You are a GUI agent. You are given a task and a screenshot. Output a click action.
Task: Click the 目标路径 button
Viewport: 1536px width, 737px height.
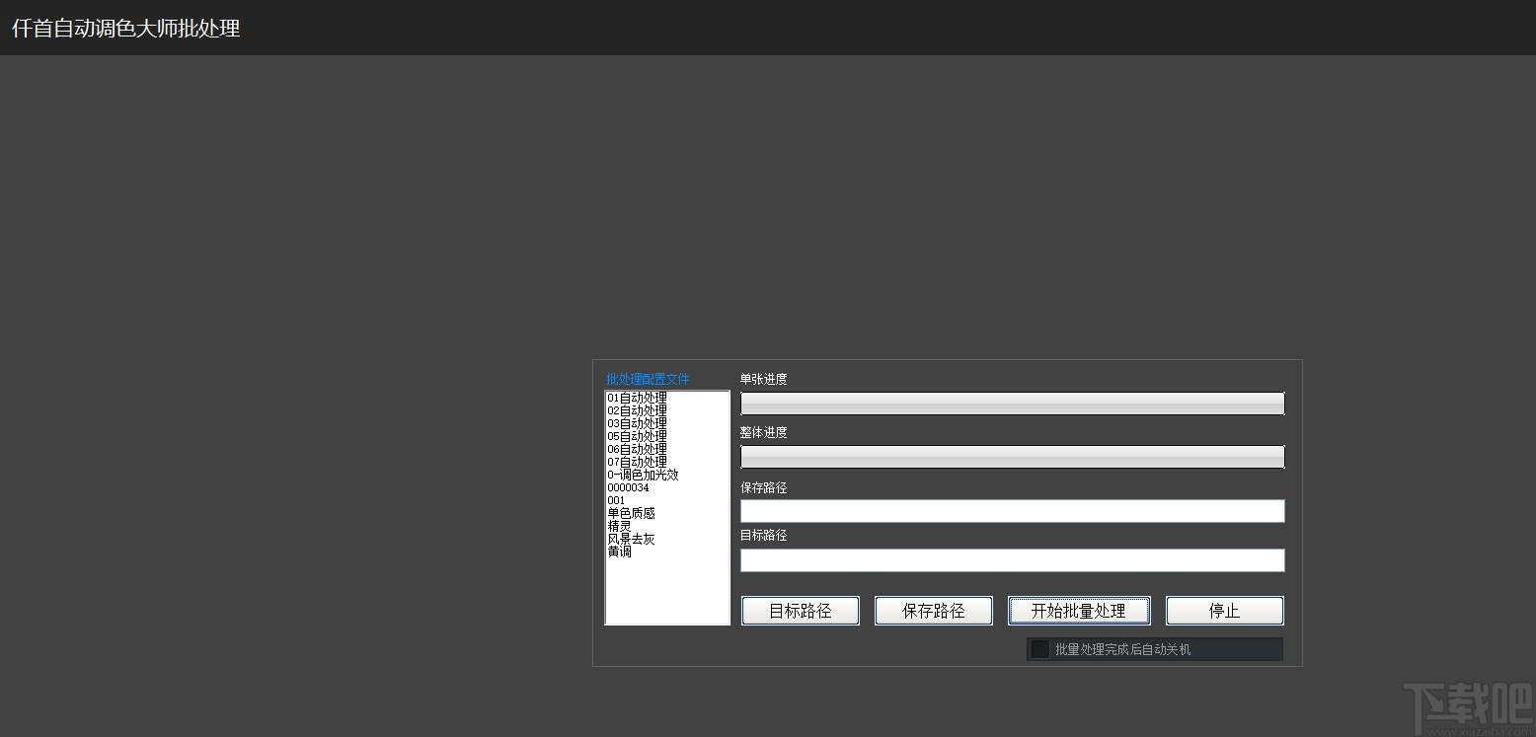(800, 611)
